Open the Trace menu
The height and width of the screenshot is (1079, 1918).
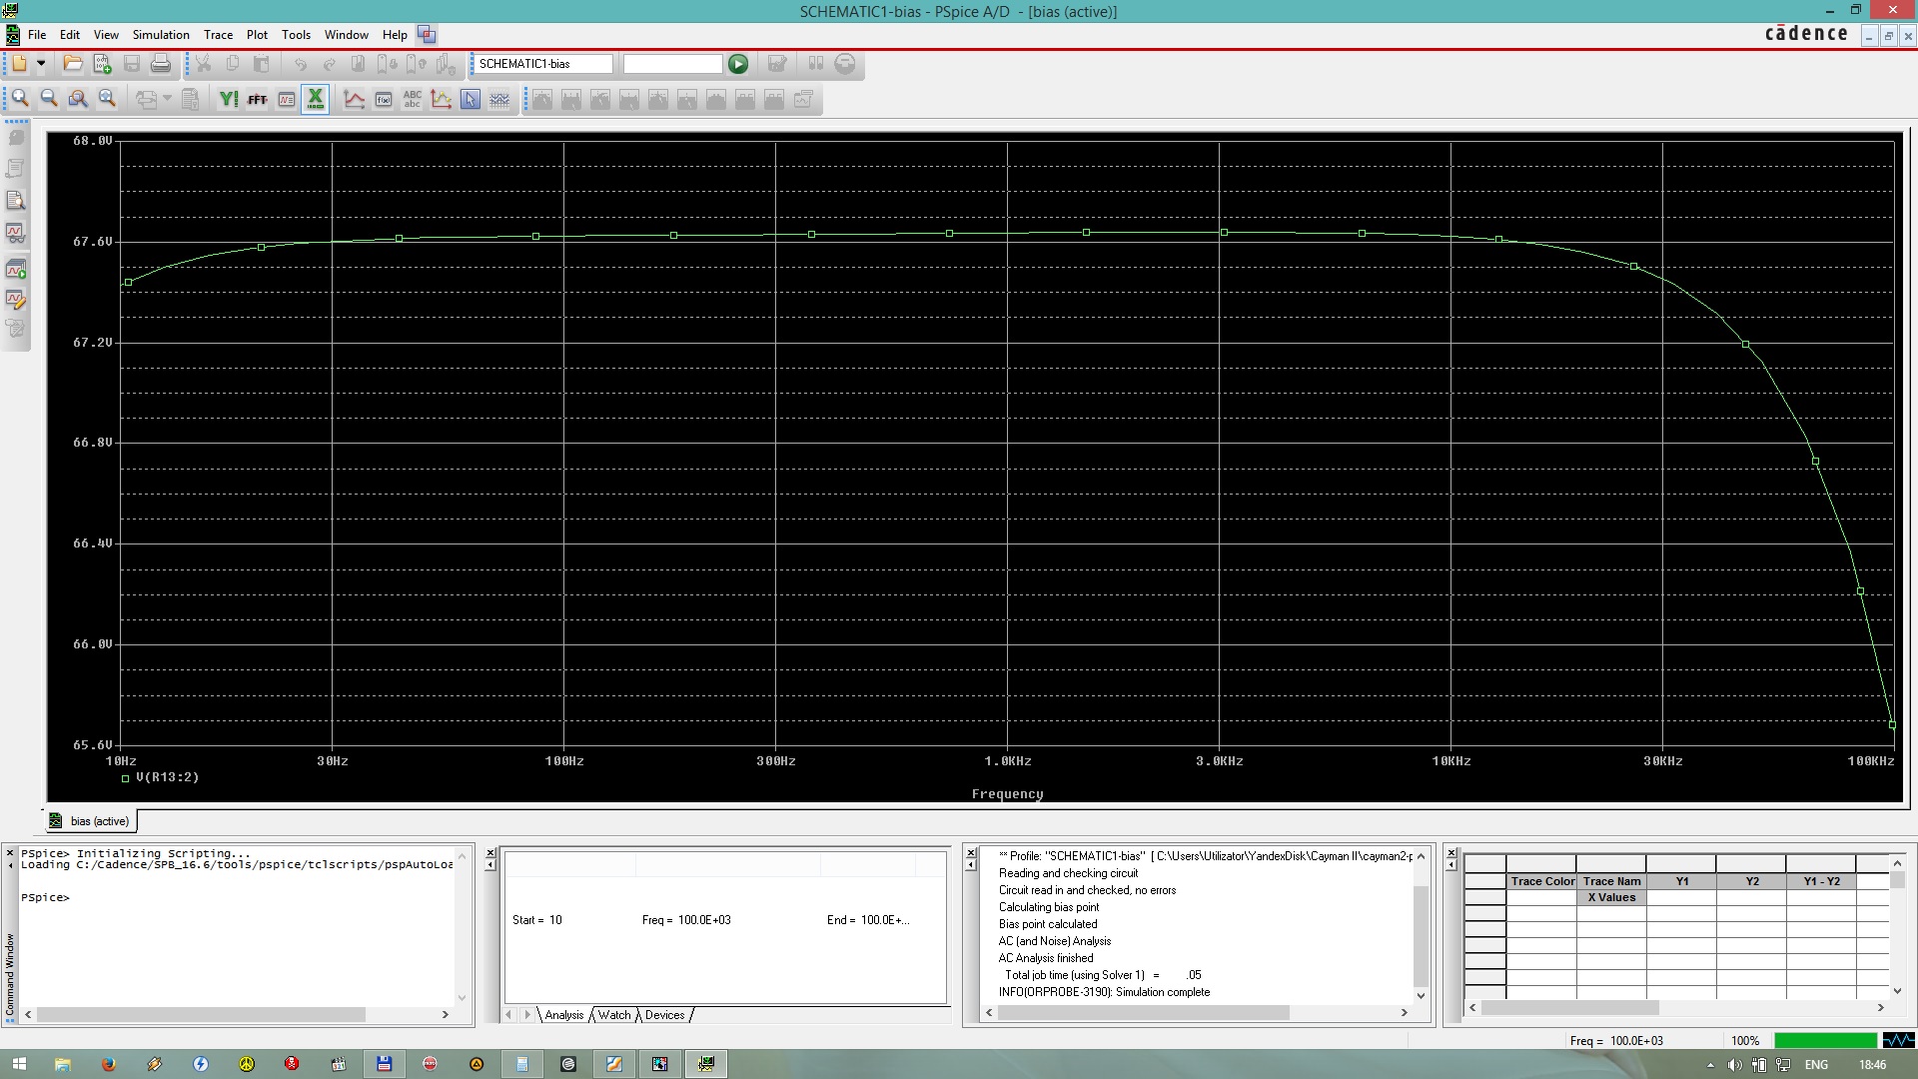pos(218,34)
